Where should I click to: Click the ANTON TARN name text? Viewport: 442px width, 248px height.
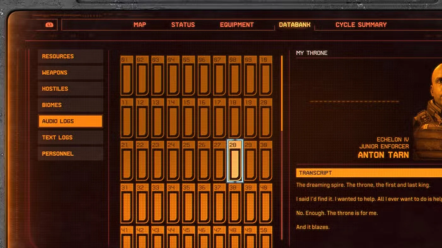[383, 155]
